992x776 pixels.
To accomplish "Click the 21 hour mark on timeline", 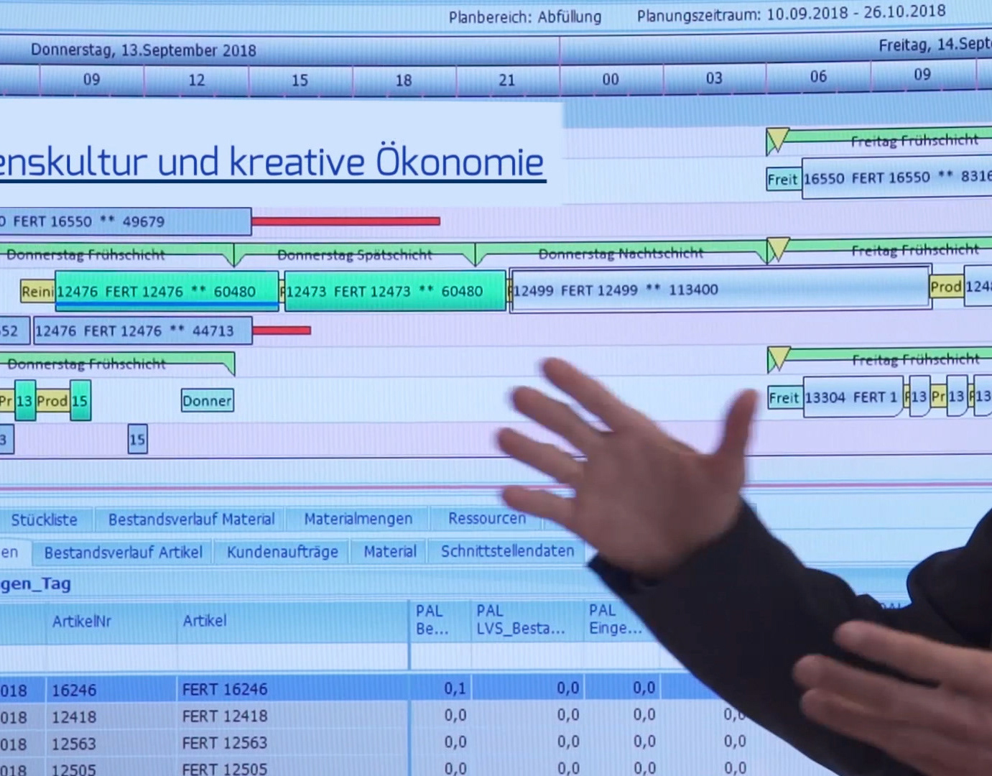I will 507,80.
